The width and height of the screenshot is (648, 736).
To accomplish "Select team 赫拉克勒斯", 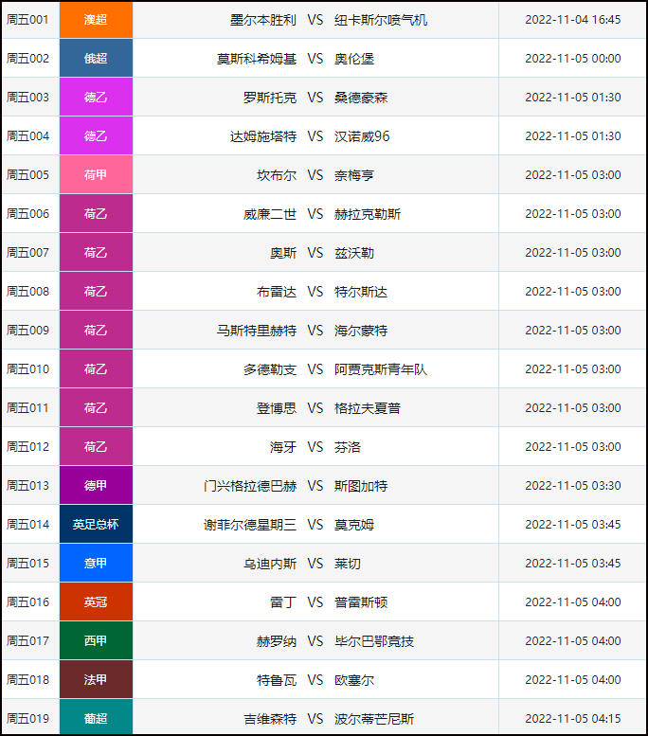I will 368,214.
